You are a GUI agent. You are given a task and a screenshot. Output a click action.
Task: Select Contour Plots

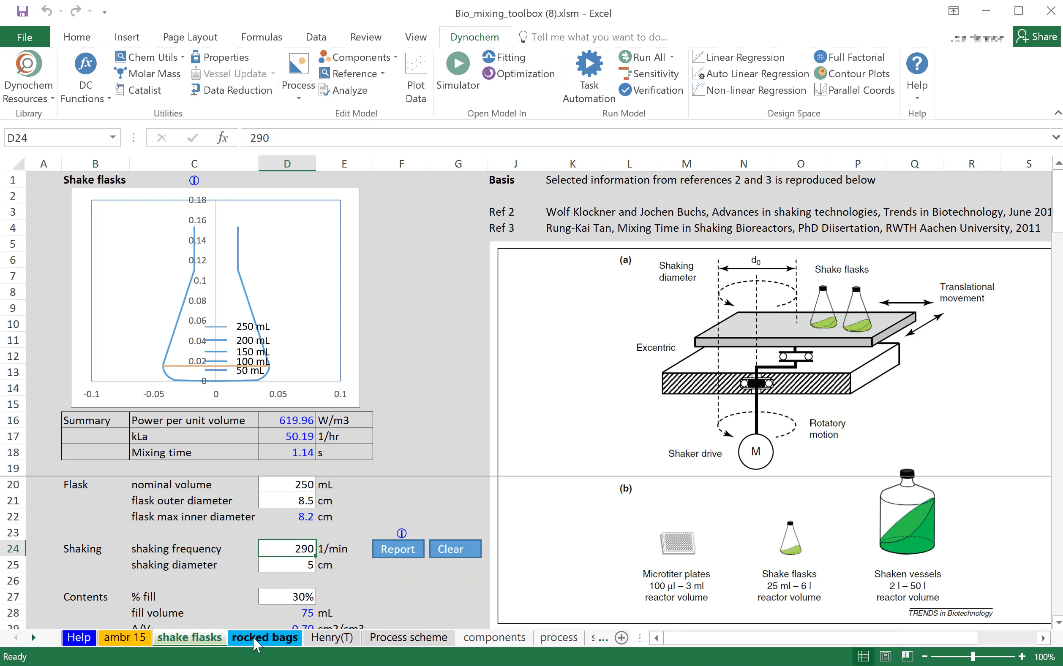coord(852,73)
